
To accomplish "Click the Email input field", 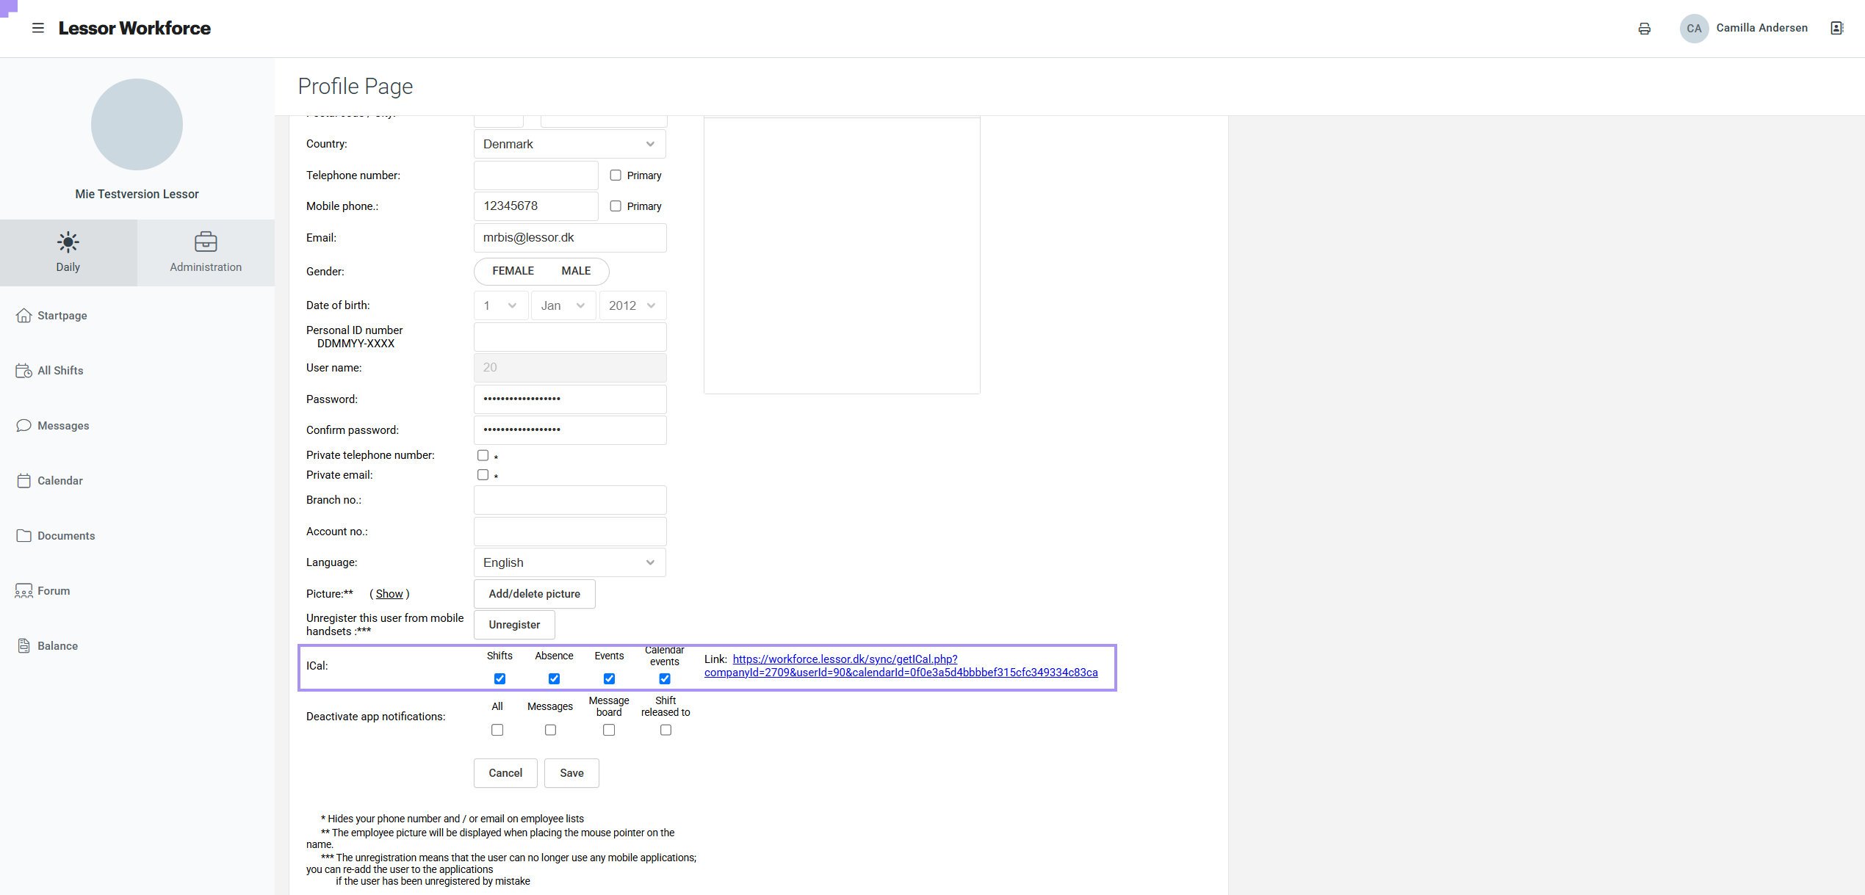I will click(570, 238).
